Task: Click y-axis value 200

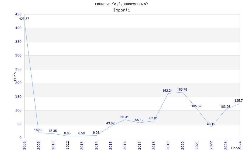Action: tap(18, 83)
